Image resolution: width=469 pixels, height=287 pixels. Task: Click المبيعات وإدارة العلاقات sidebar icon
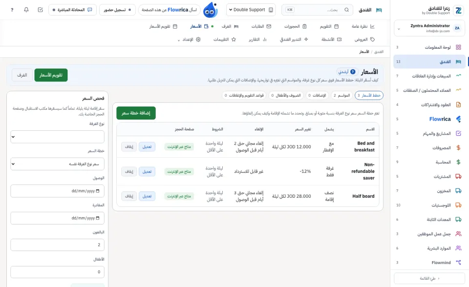[458, 76]
